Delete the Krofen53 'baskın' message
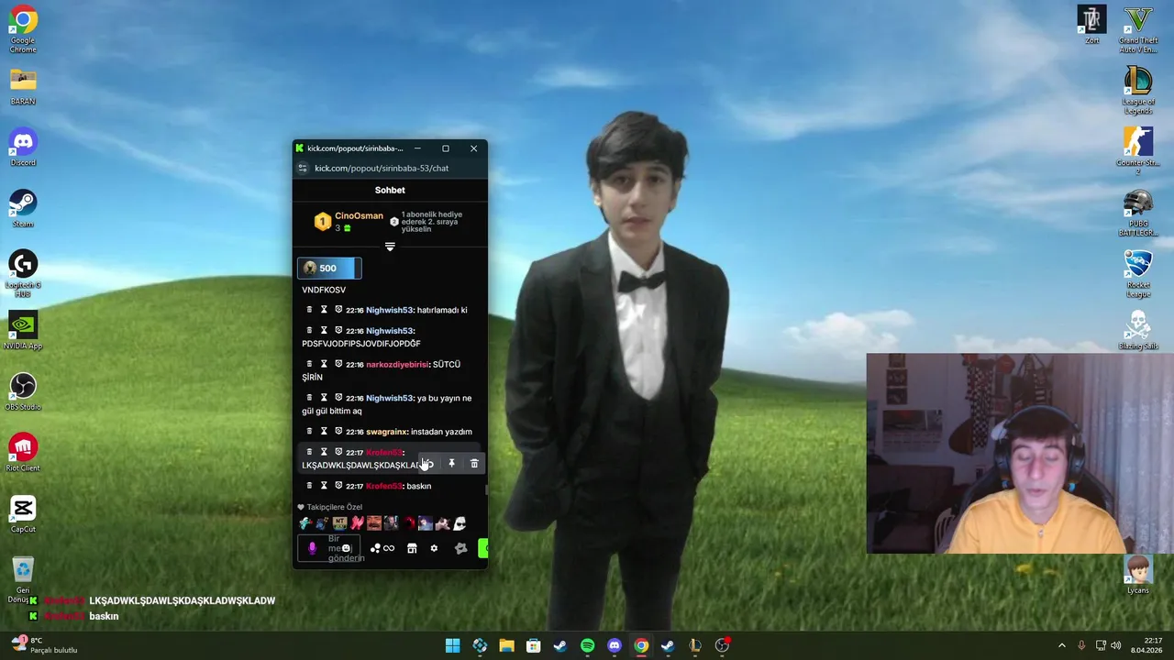The image size is (1174, 660). tap(309, 486)
